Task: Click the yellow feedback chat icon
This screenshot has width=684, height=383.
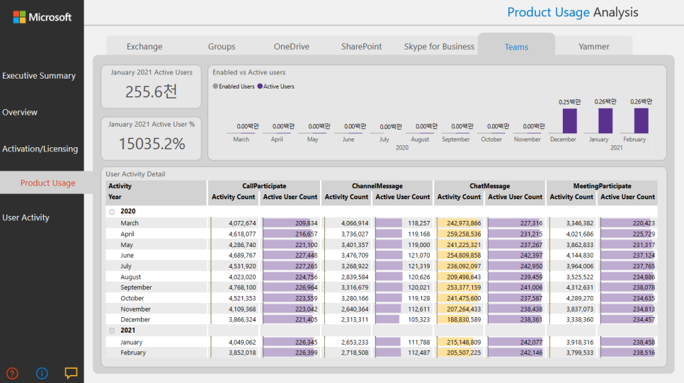Action: click(71, 373)
